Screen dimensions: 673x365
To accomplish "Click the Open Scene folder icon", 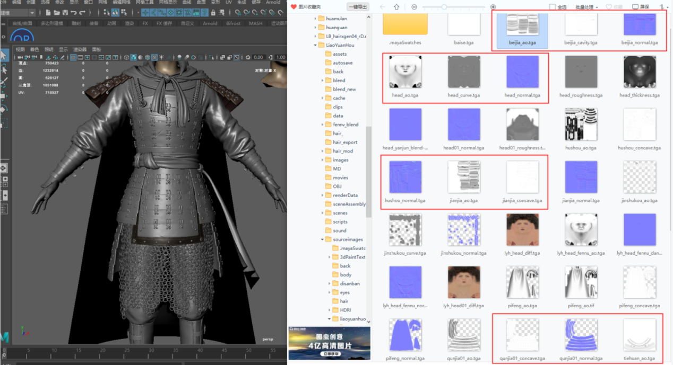I will (56, 13).
